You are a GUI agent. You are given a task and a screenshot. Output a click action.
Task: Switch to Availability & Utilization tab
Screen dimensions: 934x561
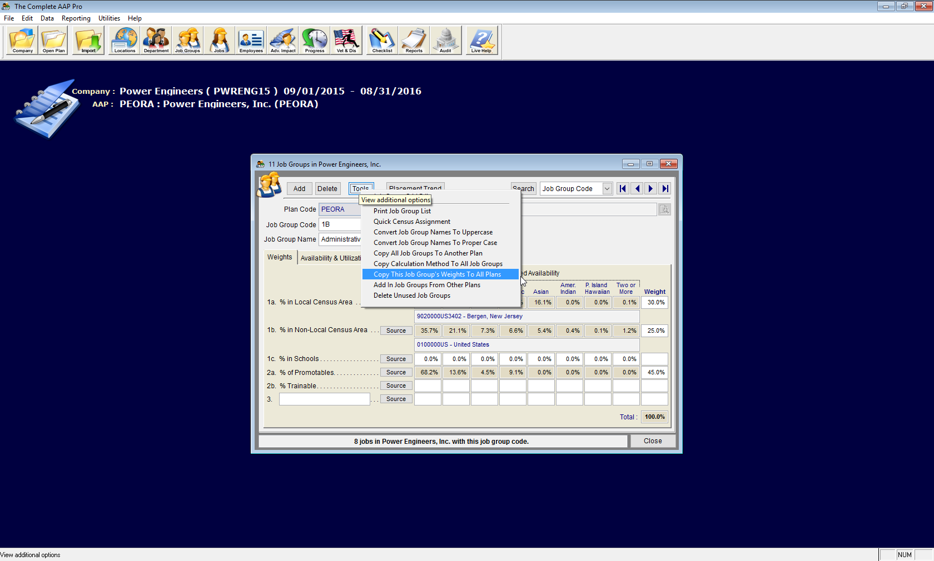pyautogui.click(x=331, y=258)
